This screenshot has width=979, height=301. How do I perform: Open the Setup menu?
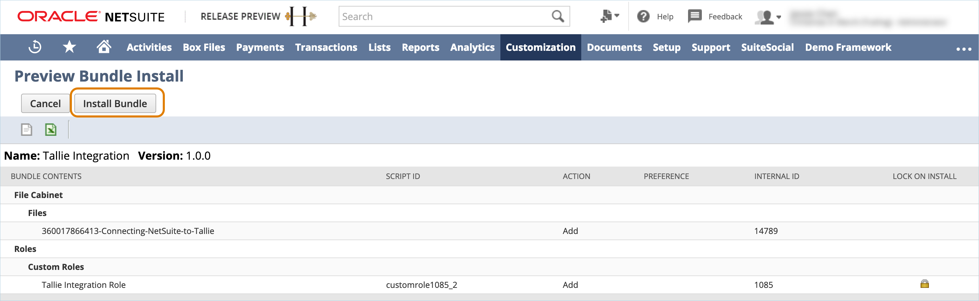pos(667,47)
